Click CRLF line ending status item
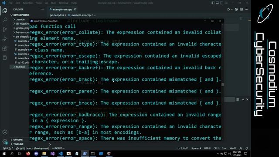This screenshot has width=279, height=157. (216, 148)
